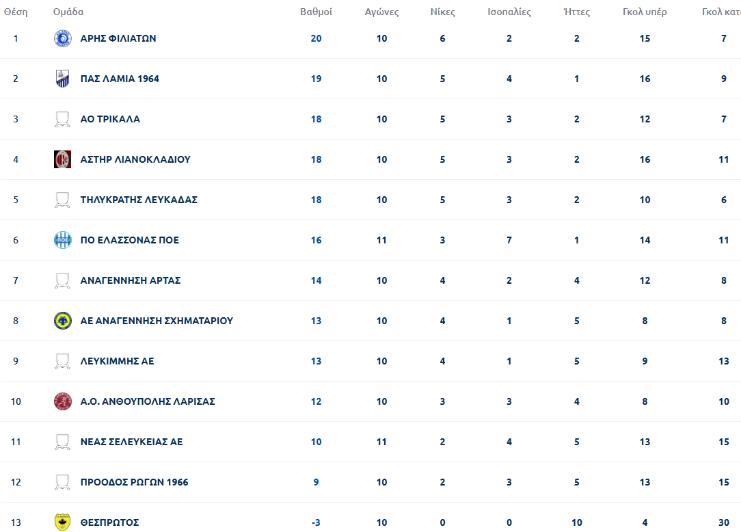Click the Νίκες column header
Viewport: 741px width, 532px height.
(442, 12)
